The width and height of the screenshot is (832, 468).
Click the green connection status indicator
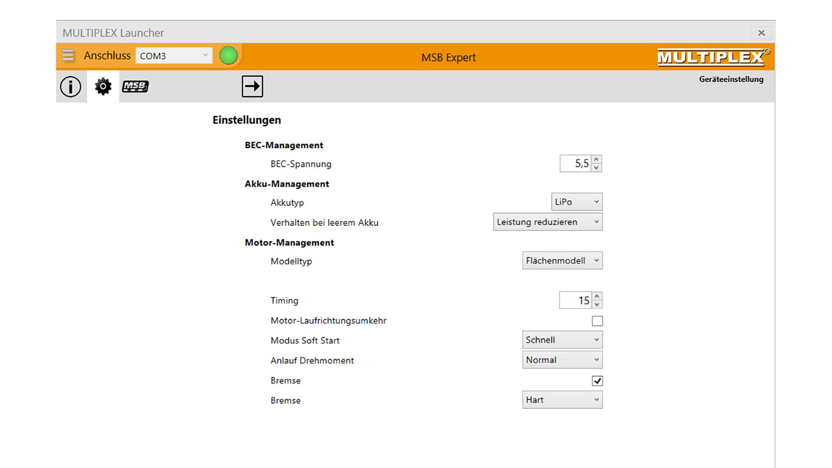[228, 55]
